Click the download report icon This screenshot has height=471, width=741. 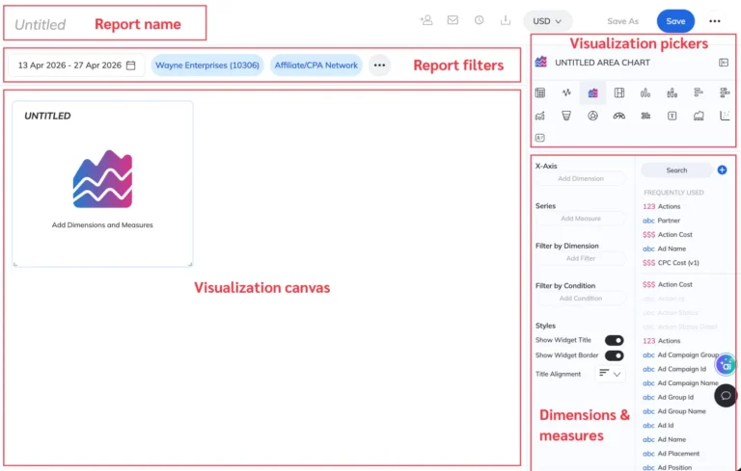coord(506,20)
